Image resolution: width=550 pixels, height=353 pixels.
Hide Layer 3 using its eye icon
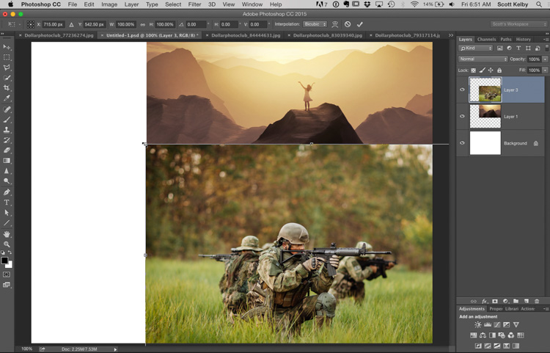[462, 90]
